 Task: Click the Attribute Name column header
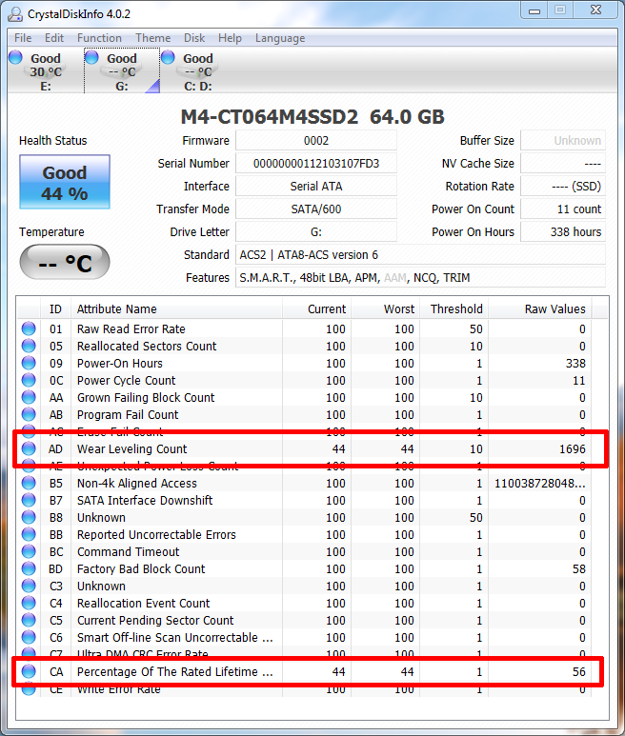176,309
